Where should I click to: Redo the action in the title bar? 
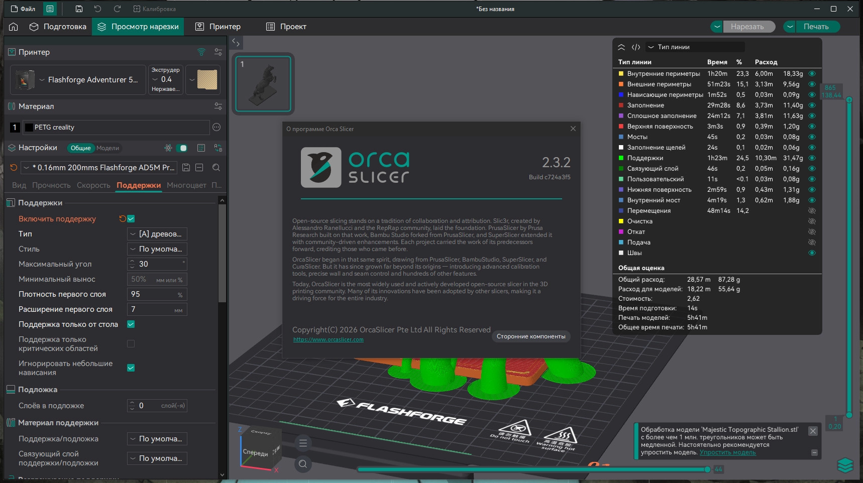(117, 9)
